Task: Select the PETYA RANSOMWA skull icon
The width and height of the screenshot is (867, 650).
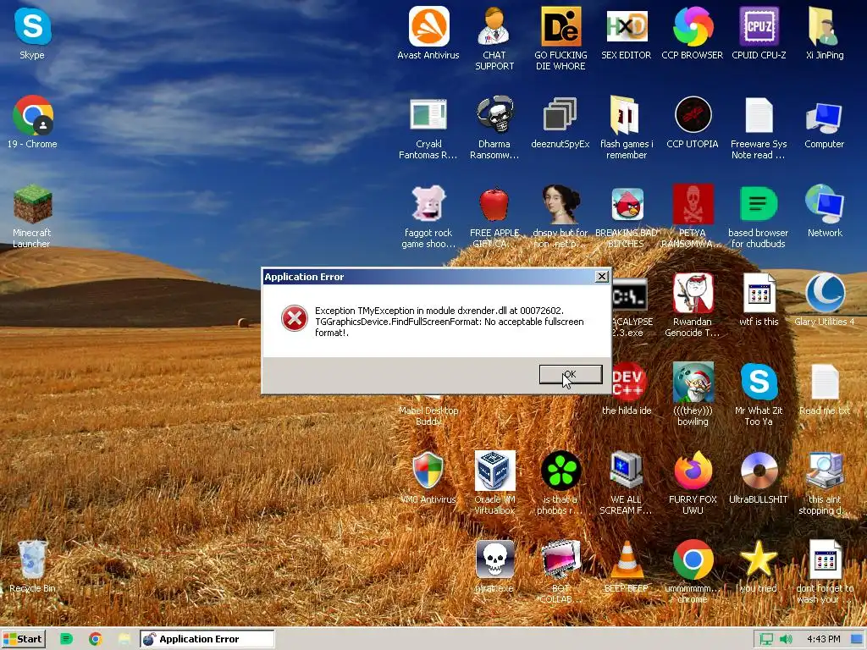Action: coord(693,205)
